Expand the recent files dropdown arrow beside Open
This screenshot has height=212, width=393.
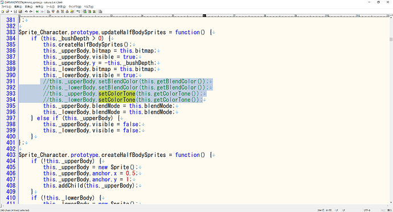pos(11,11)
